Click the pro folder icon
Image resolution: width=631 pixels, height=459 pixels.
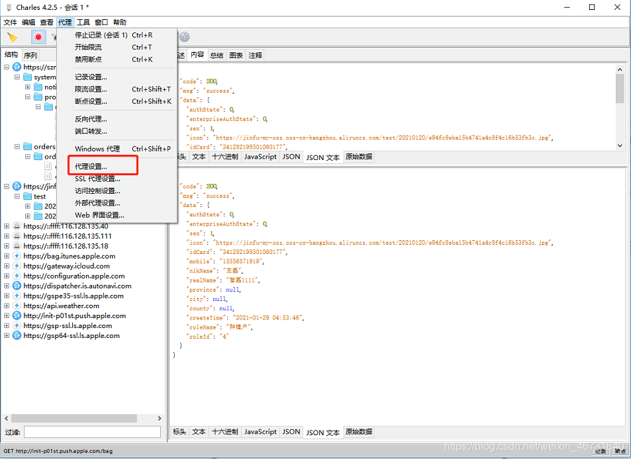(38, 97)
